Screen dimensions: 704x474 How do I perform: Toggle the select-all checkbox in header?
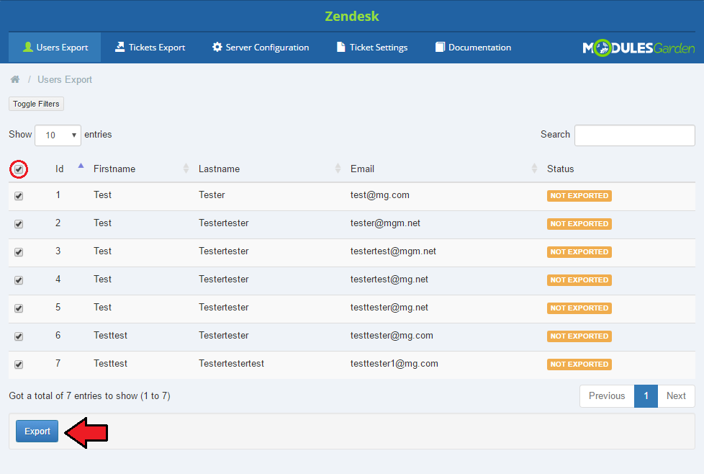(19, 169)
